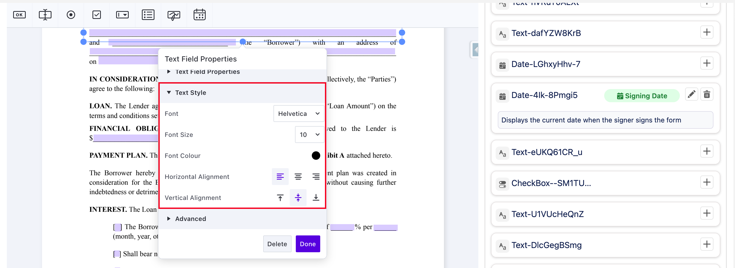Select the dropdown field tool
The width and height of the screenshot is (735, 268).
click(x=122, y=15)
